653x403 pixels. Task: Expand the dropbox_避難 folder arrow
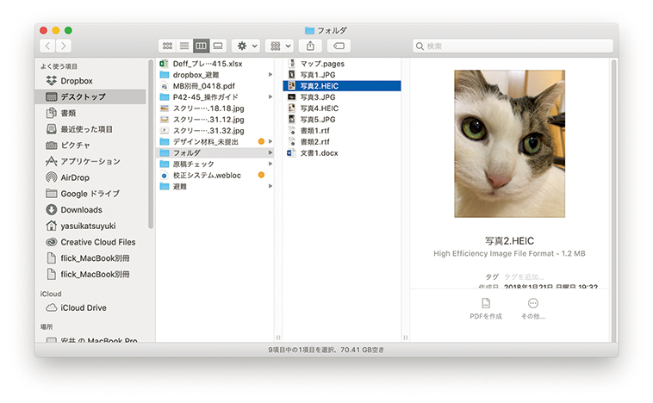tap(271, 75)
